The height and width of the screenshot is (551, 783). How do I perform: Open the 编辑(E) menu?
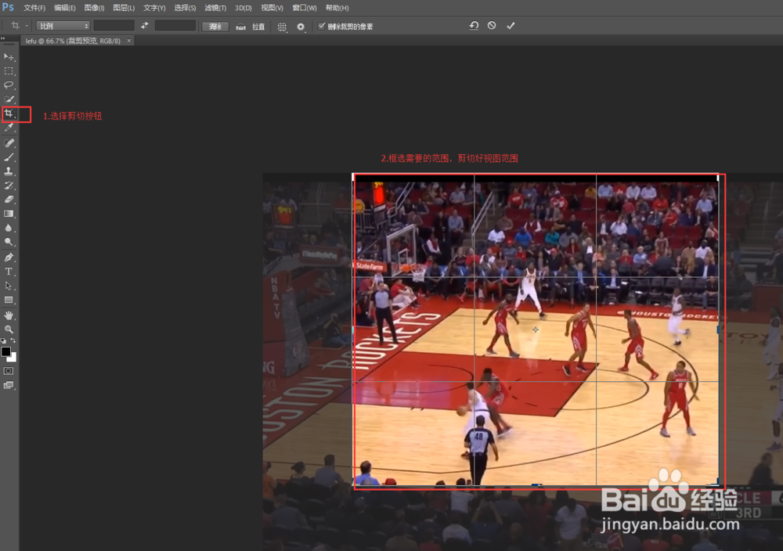(x=64, y=8)
